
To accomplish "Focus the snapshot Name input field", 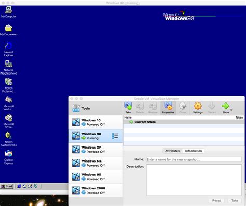I will tap(194, 159).
